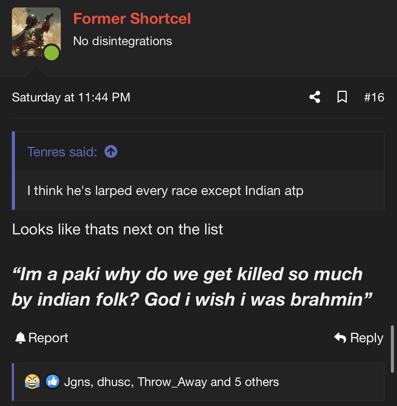The height and width of the screenshot is (406, 397).
Task: Jump to Tenres' original post arrow
Action: tap(111, 152)
